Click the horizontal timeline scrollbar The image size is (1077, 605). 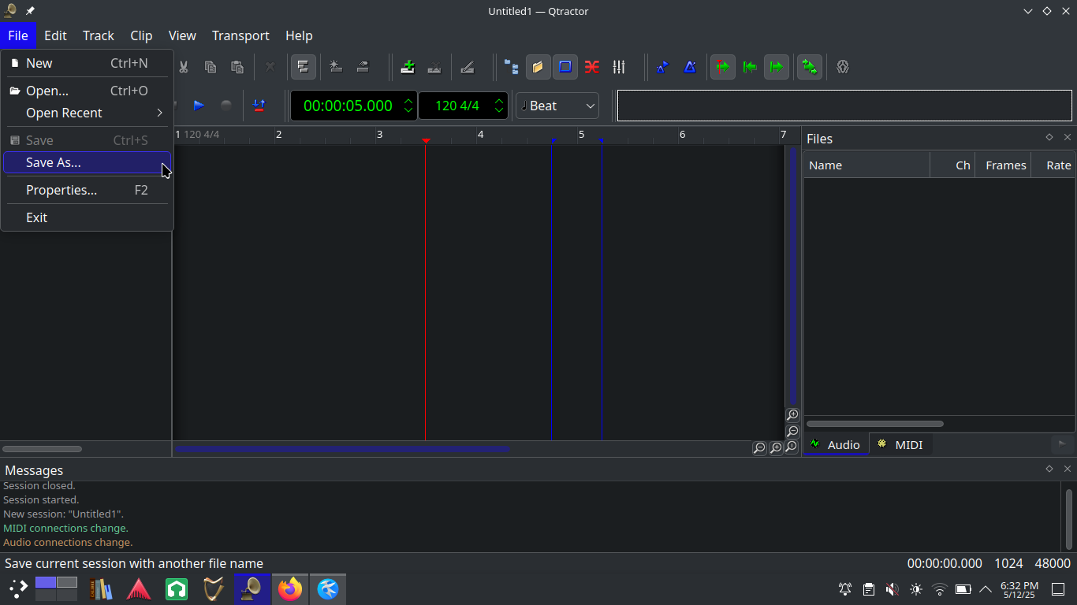tap(341, 449)
